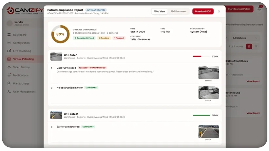Click the Gate fully closed item
Screen dimensions: 269x151
(x=66, y=68)
